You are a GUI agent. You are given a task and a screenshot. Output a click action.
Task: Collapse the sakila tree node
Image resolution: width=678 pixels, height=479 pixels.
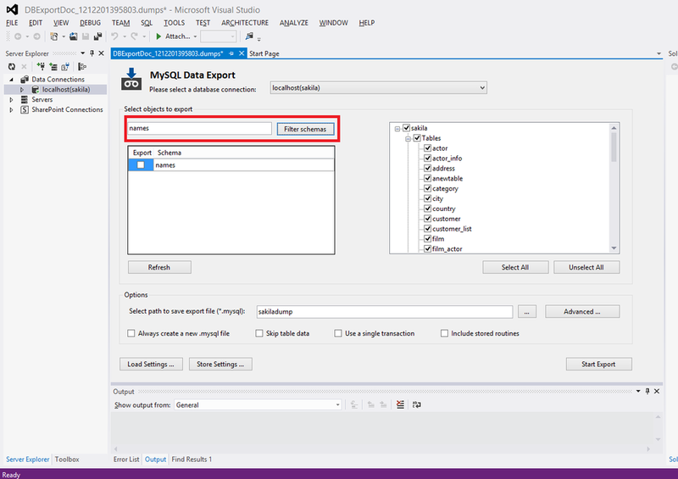point(397,129)
